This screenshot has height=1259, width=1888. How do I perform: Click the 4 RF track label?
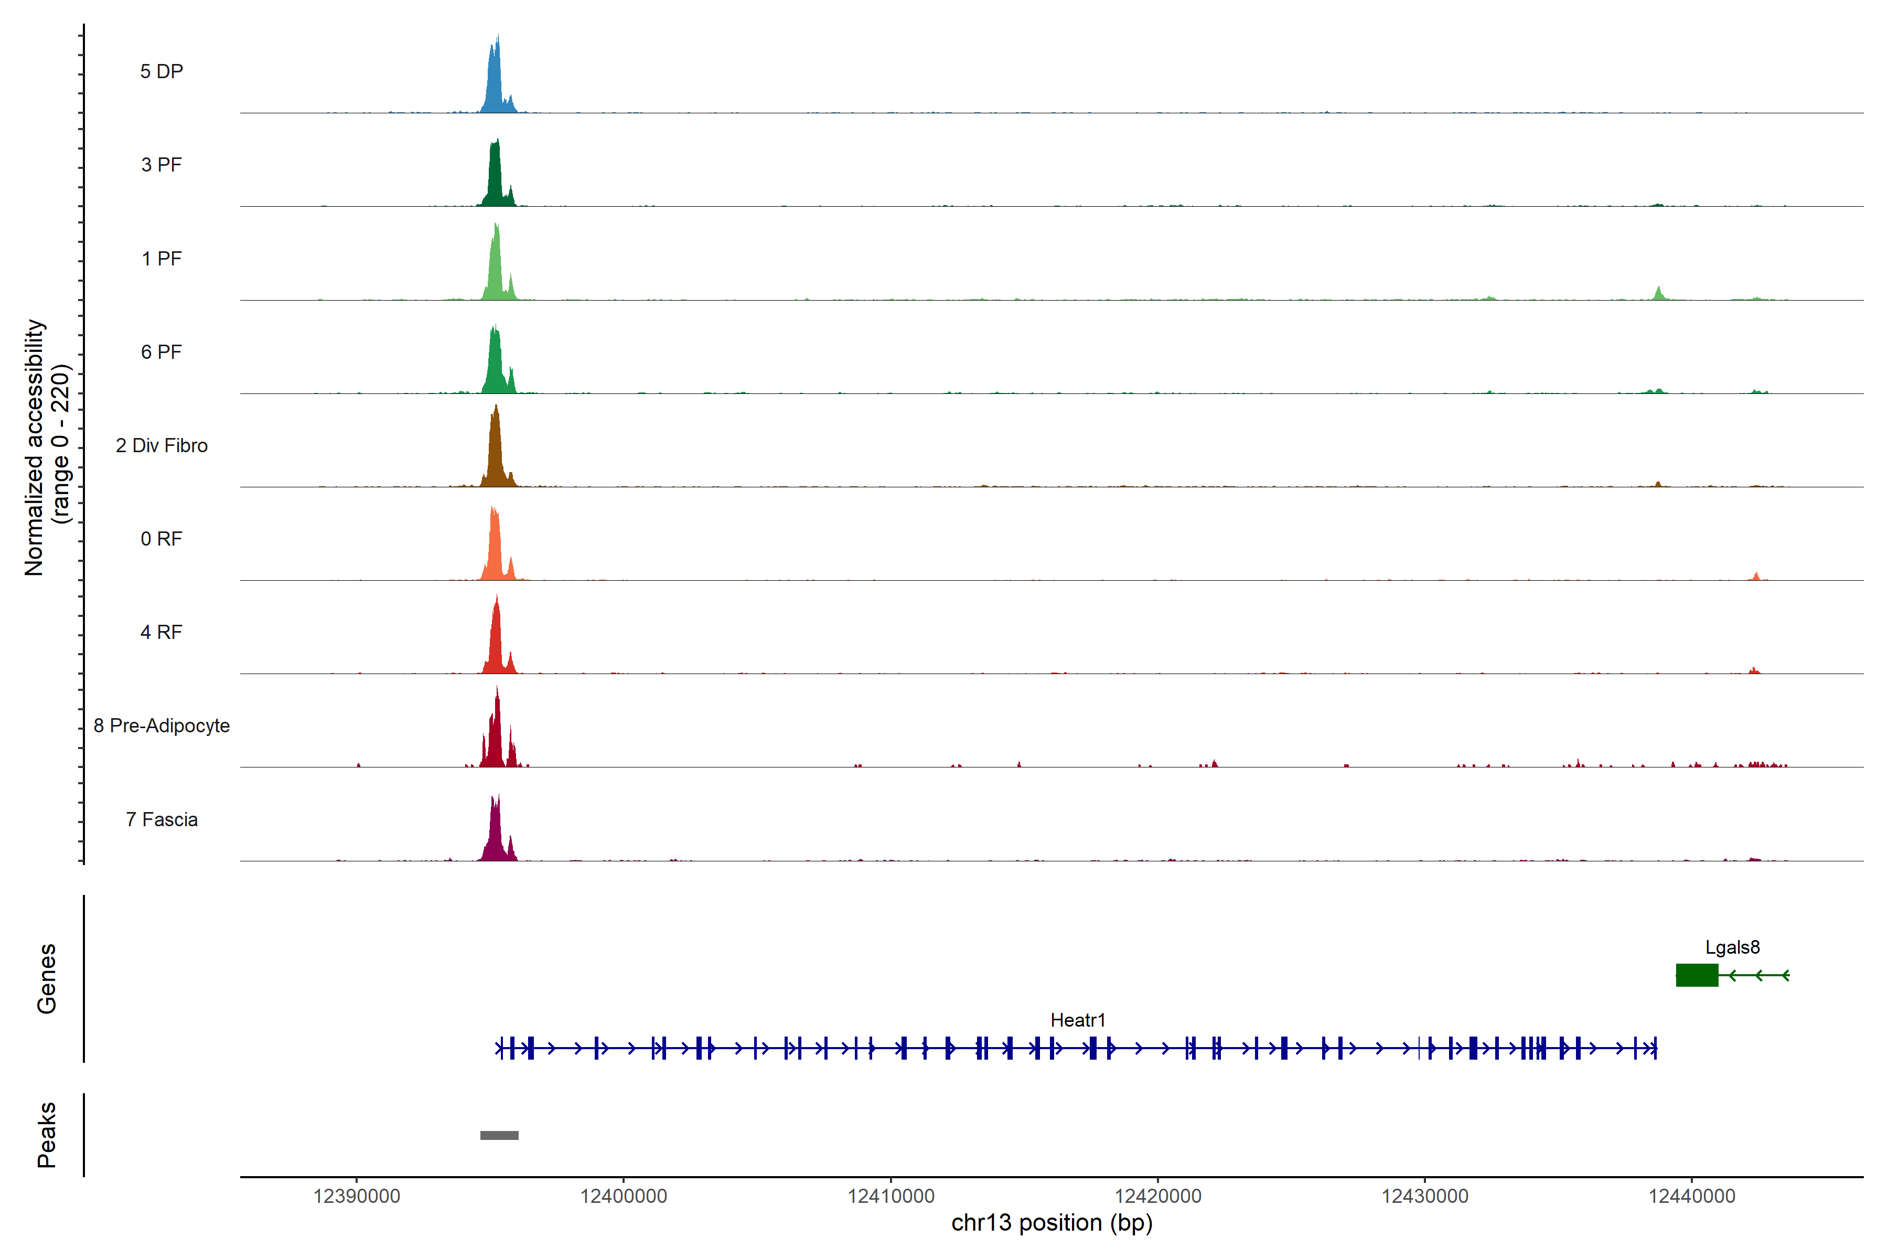[162, 633]
